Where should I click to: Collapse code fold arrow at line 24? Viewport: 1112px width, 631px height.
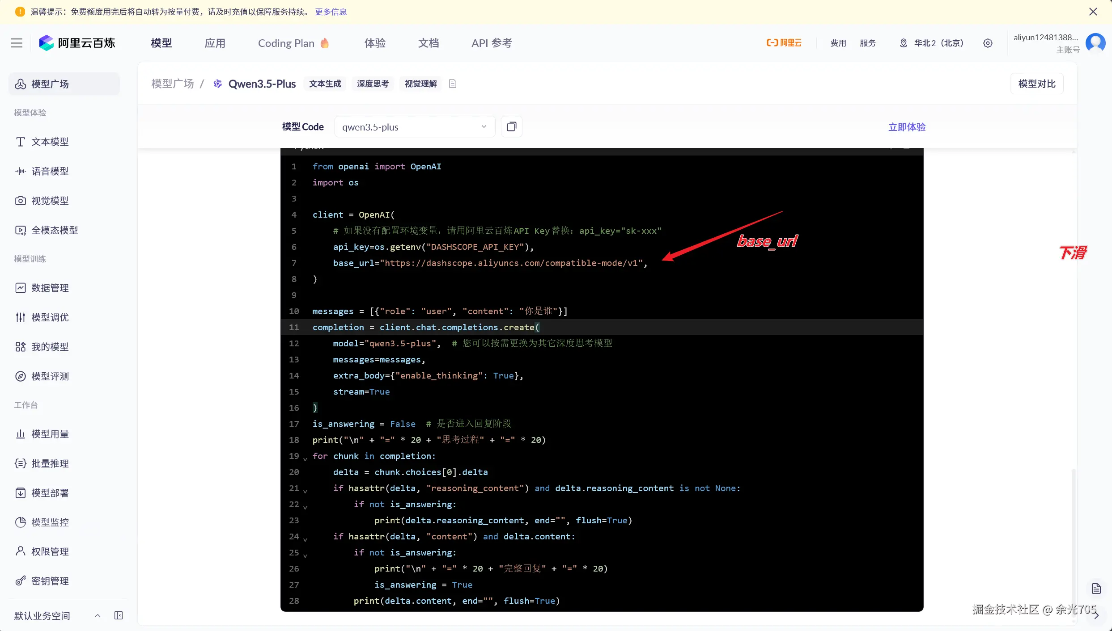pos(305,539)
